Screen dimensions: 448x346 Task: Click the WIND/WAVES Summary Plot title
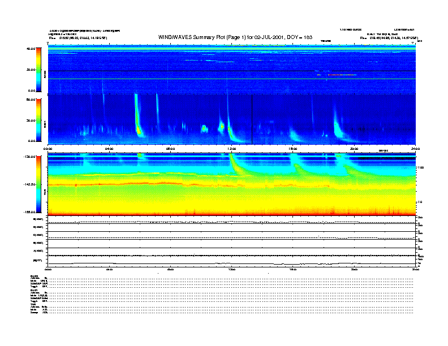point(235,37)
